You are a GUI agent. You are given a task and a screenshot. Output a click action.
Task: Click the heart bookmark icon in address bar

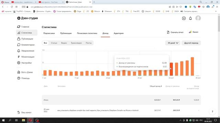point(181,7)
